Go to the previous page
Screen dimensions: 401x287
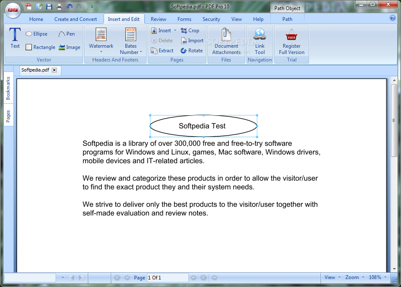coord(127,277)
